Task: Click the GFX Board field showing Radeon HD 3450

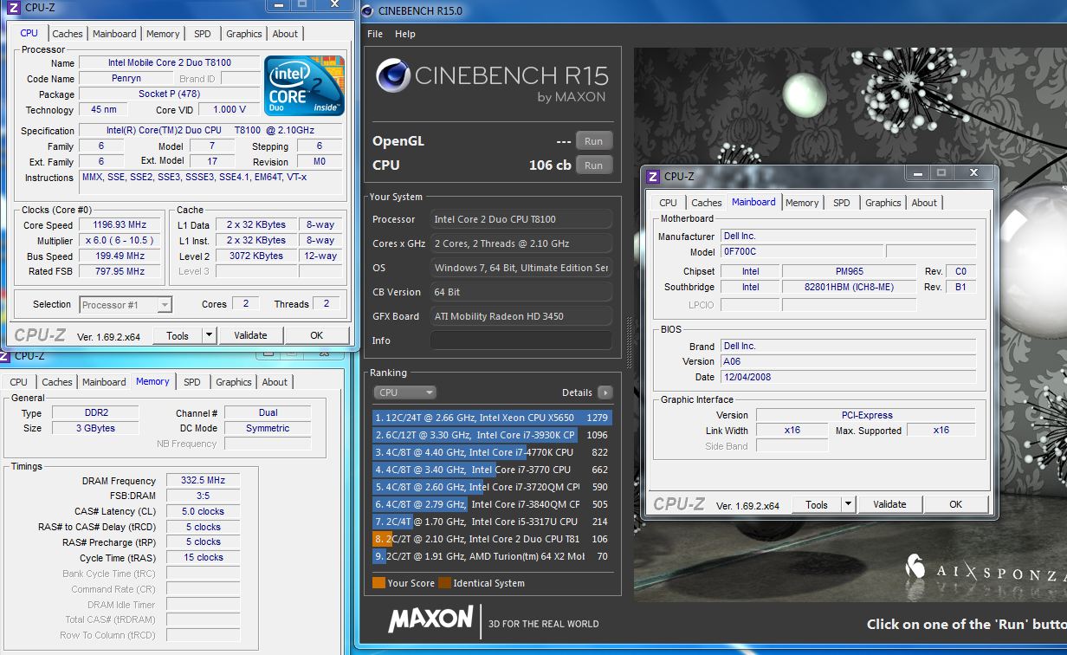Action: point(521,316)
